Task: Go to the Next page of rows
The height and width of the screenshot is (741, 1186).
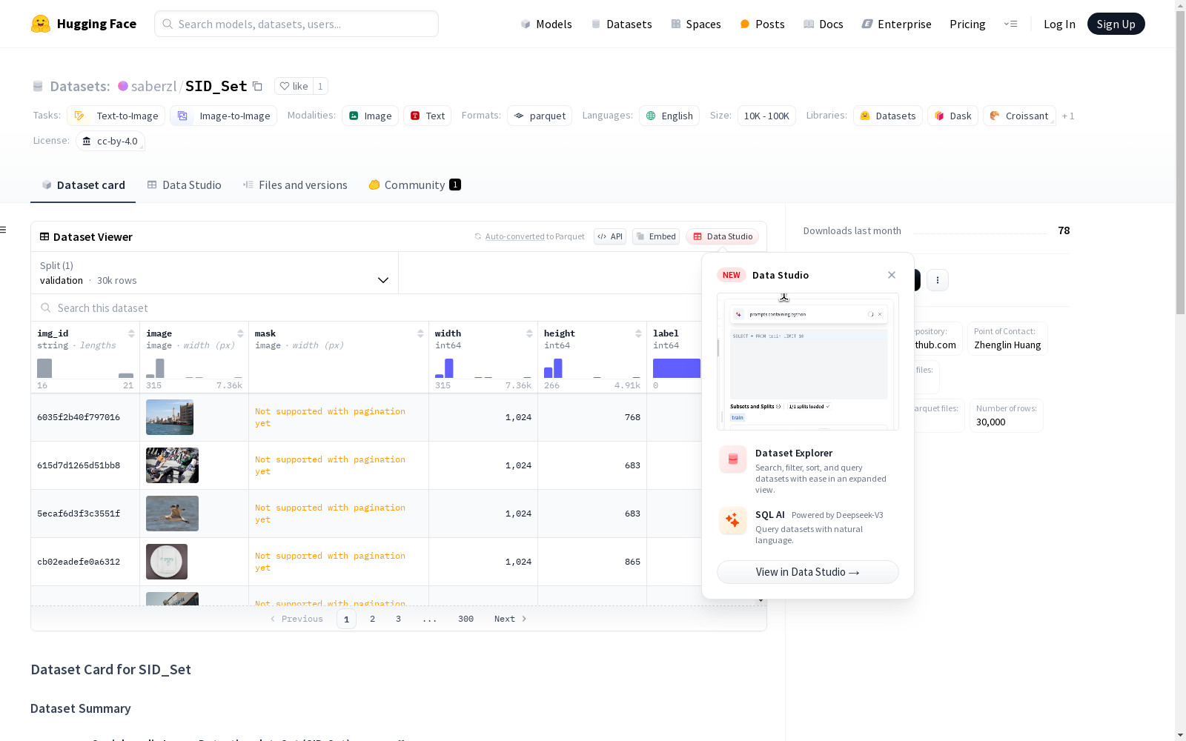Action: [510, 619]
